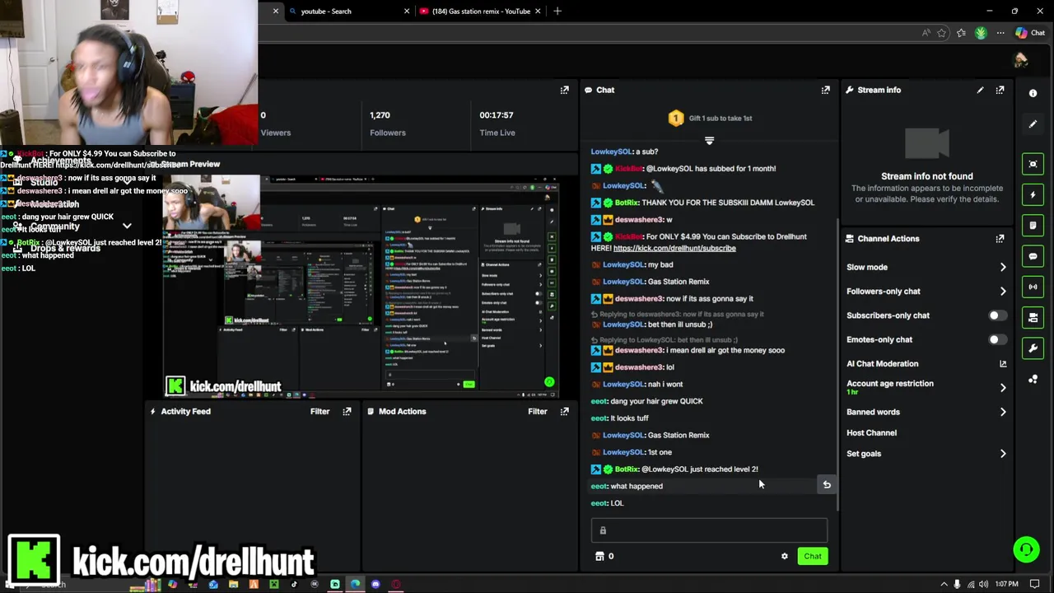Expand Banned words settings
This screenshot has height=593, width=1054.
click(1003, 412)
